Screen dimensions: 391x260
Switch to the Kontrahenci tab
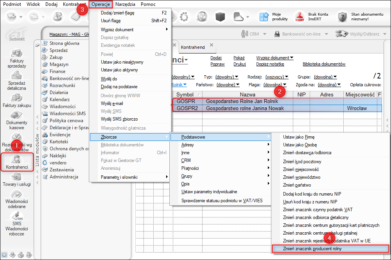(193, 47)
